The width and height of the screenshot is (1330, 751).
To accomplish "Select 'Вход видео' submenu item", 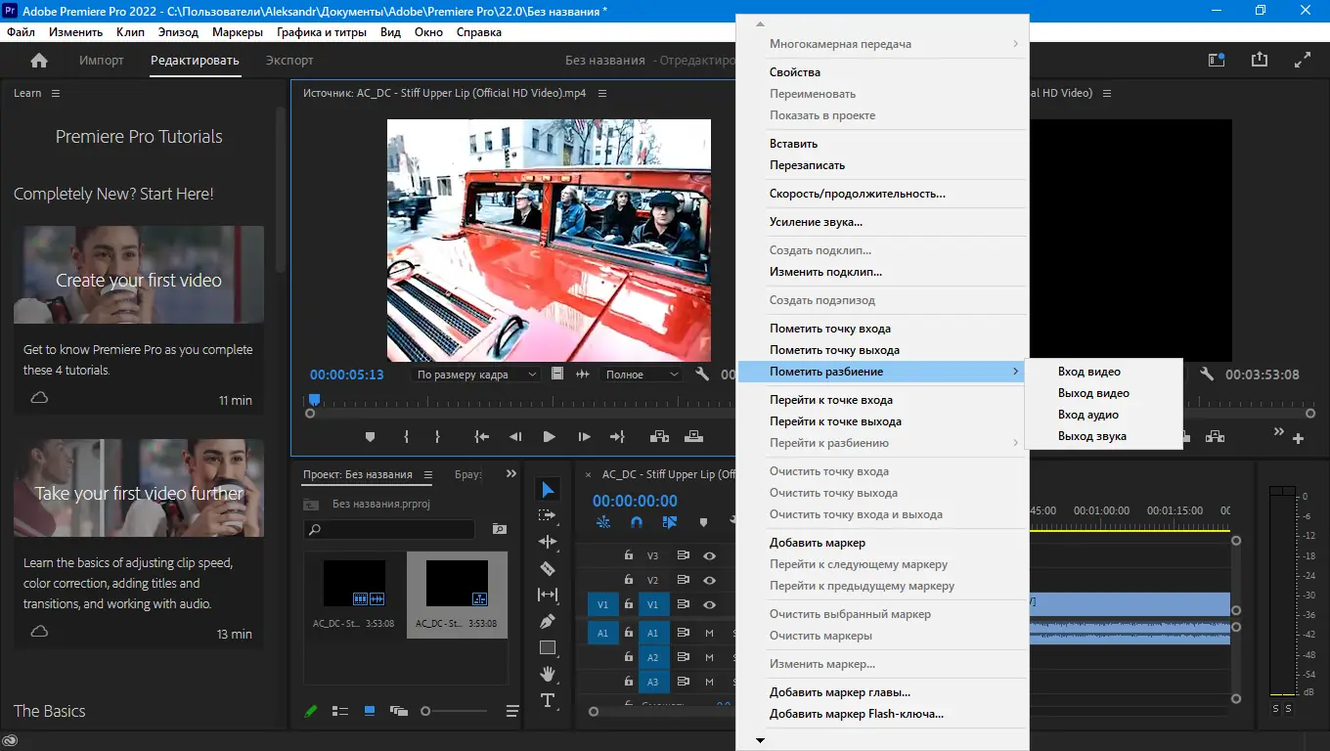I will click(1088, 372).
